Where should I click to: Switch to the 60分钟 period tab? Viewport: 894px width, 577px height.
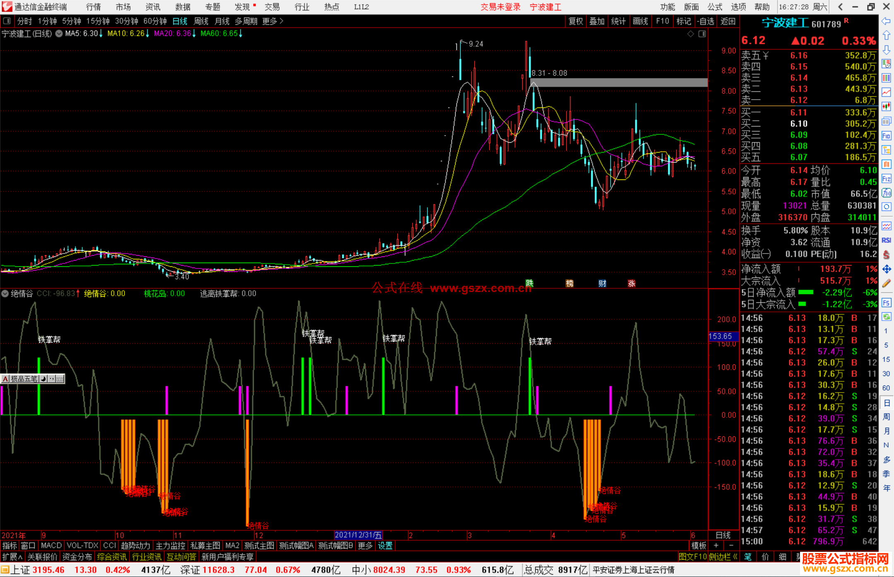pyautogui.click(x=155, y=21)
